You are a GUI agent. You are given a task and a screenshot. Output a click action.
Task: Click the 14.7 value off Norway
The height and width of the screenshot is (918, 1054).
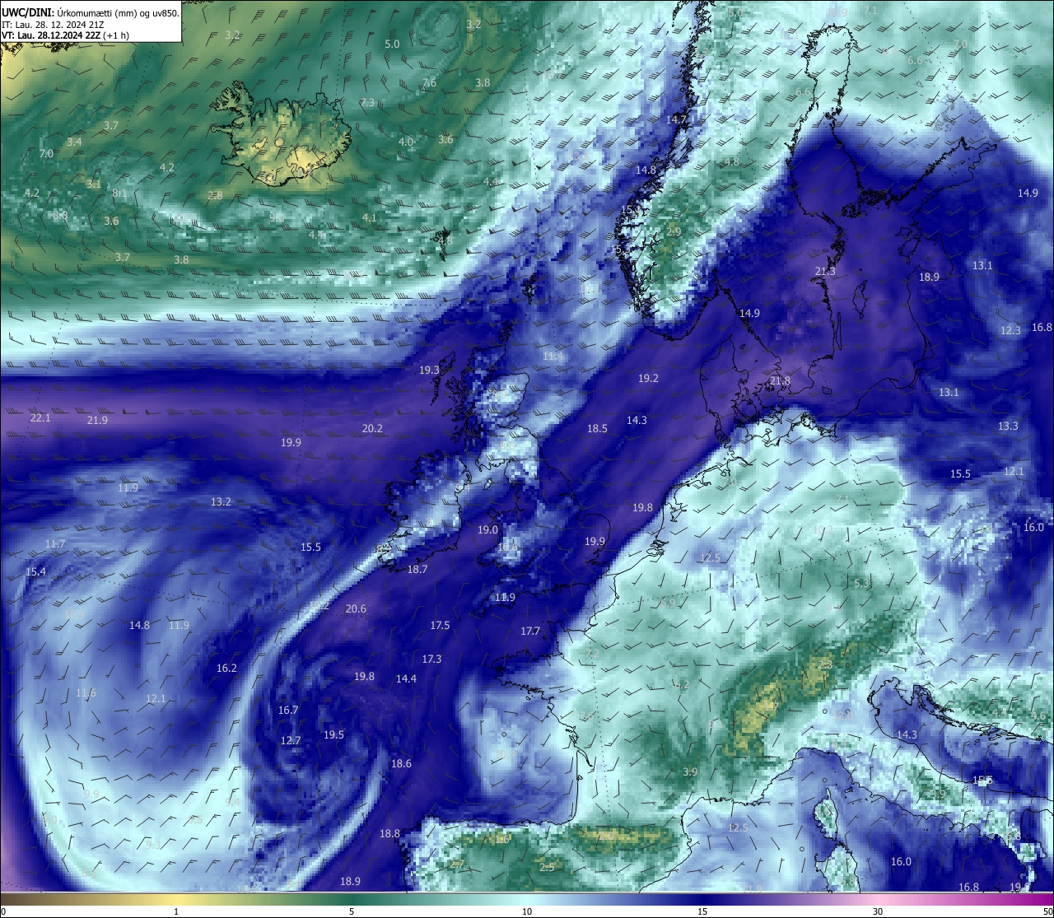coord(676,120)
